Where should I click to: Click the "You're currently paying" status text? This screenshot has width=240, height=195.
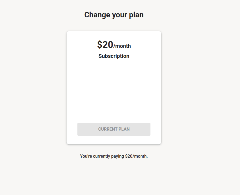[x=102, y=156]
